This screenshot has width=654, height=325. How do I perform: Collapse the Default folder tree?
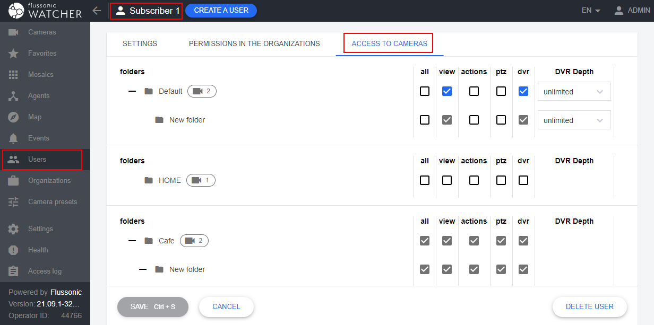click(132, 91)
